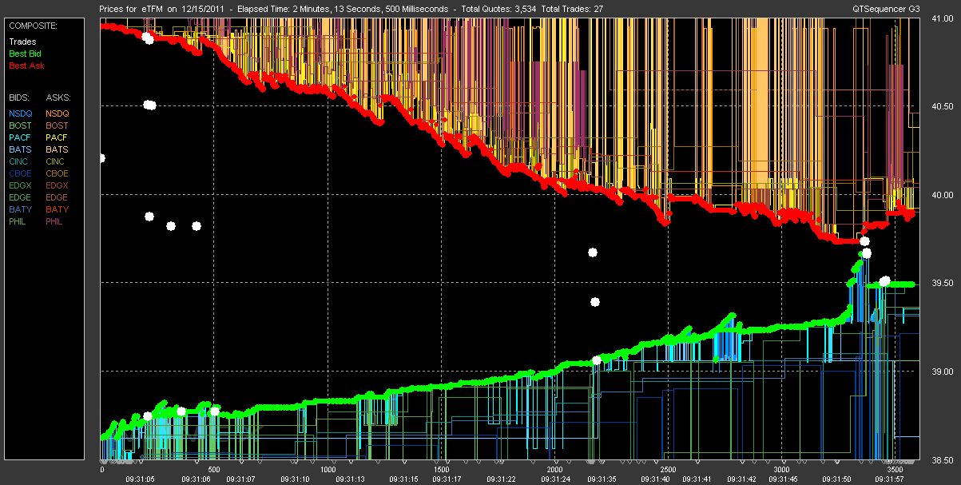The image size is (961, 485).
Task: Click the 1000 quote-count axis label
Action: click(x=328, y=470)
